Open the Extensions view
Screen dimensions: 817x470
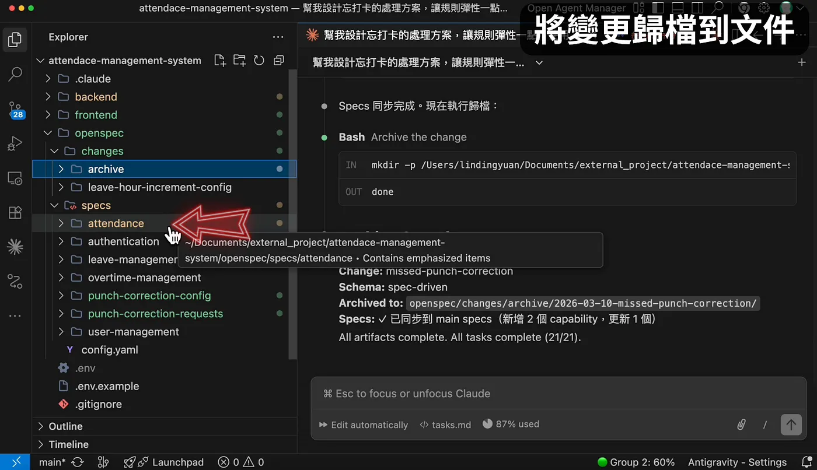[x=15, y=212]
